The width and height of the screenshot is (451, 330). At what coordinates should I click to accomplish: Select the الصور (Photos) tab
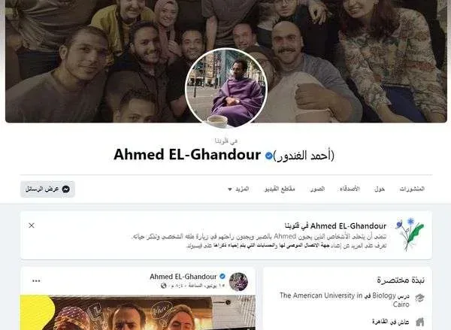click(317, 189)
